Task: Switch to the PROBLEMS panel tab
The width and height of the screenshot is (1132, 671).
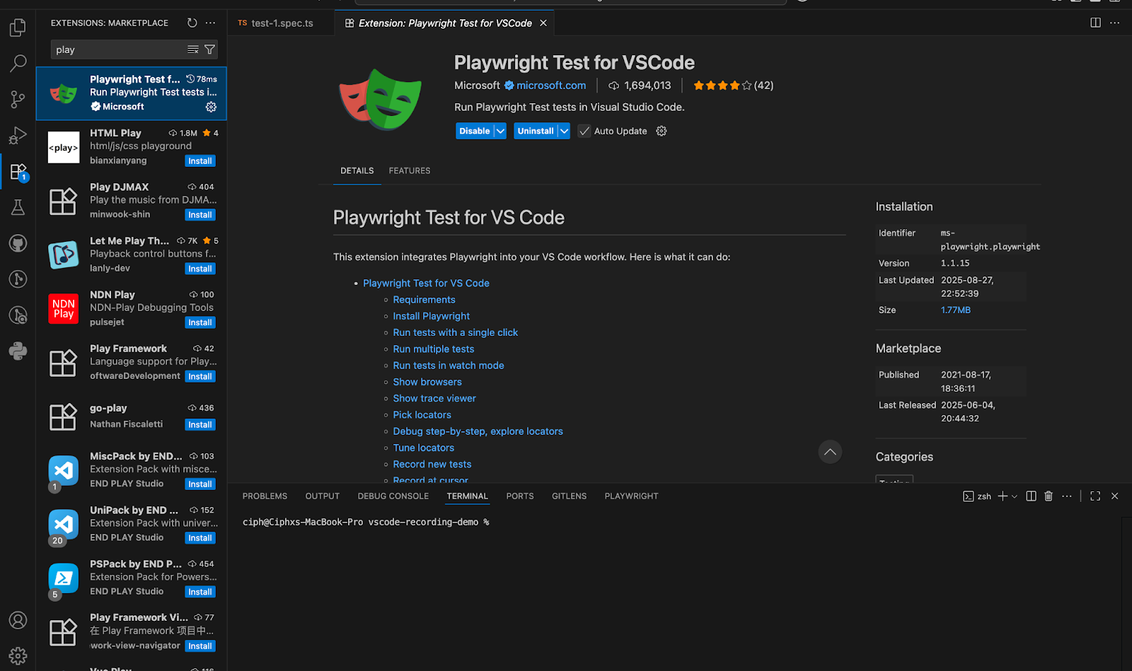Action: point(265,496)
